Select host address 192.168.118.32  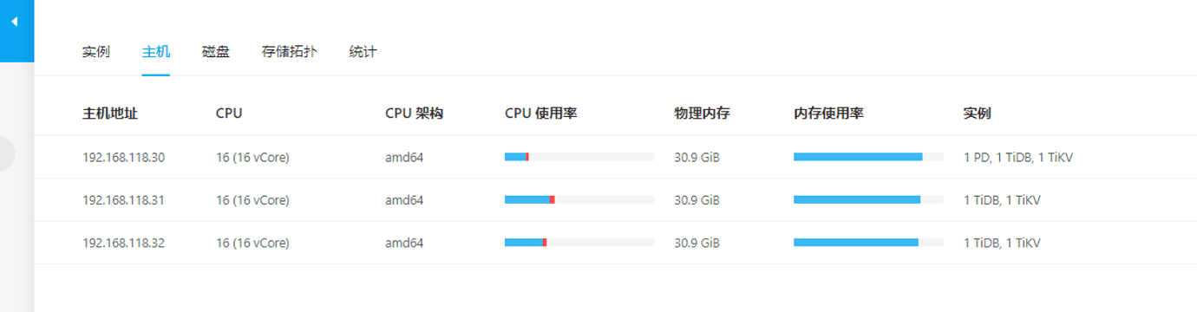click(123, 243)
